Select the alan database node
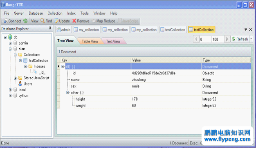256x148 pixels. point(22,49)
